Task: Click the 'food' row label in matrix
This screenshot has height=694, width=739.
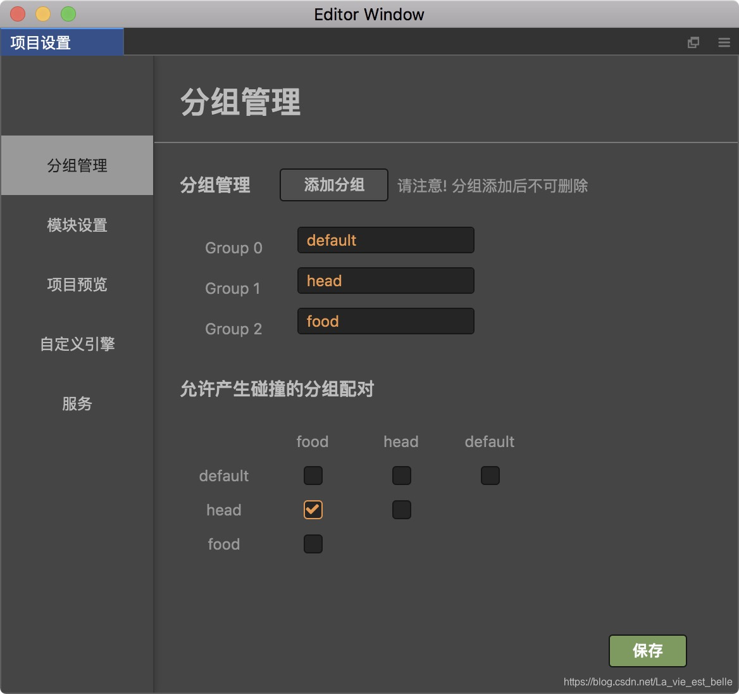Action: tap(224, 544)
